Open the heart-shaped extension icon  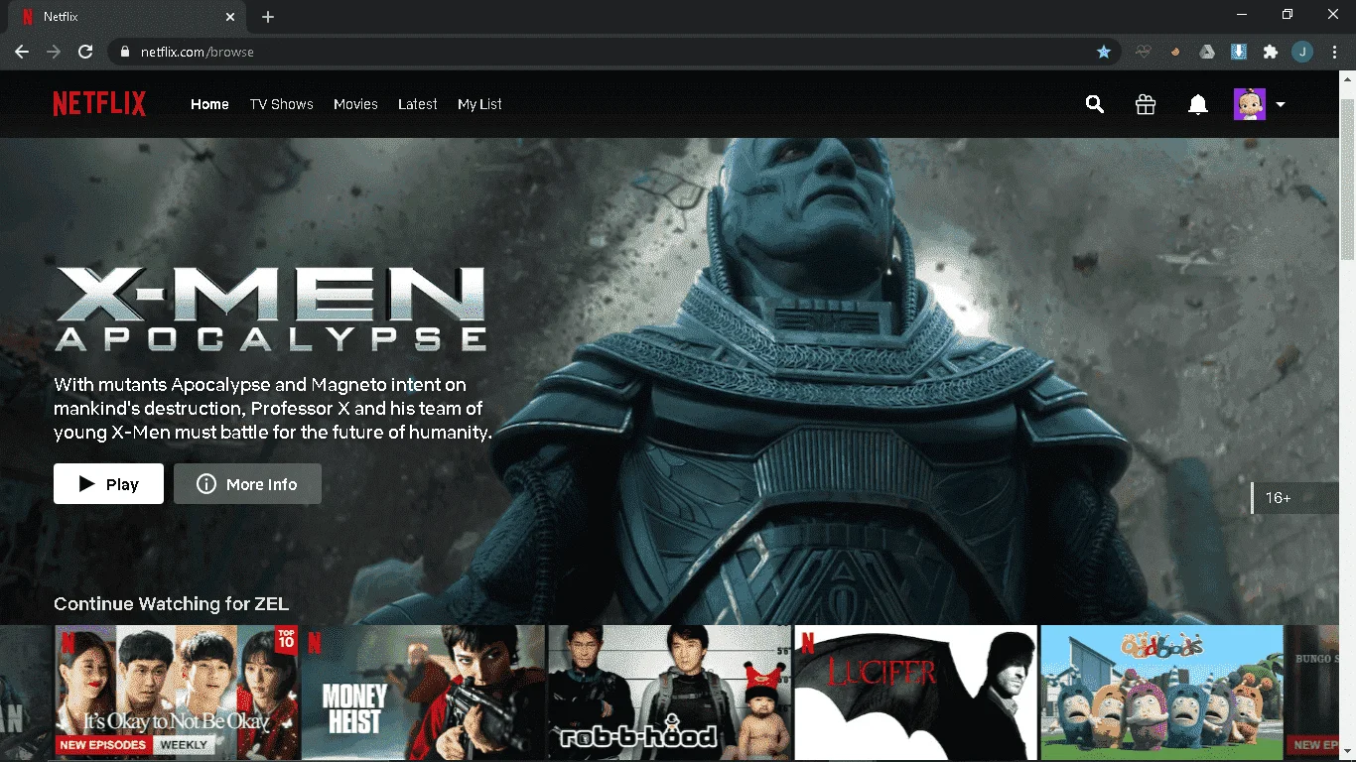(1144, 52)
